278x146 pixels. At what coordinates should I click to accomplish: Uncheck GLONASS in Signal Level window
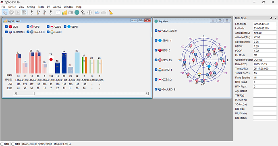click(x=6, y=32)
